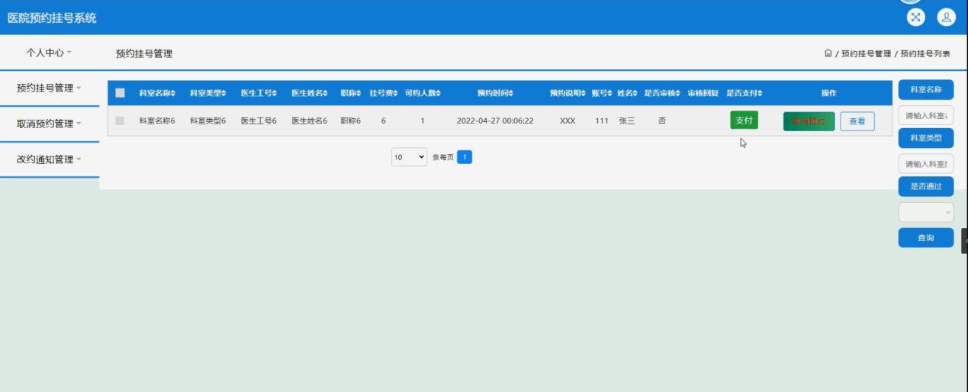
Task: Expand the 取消预约管理 sidebar menu
Action: click(49, 124)
